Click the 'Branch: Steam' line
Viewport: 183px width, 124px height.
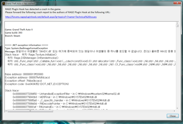pos(12,36)
